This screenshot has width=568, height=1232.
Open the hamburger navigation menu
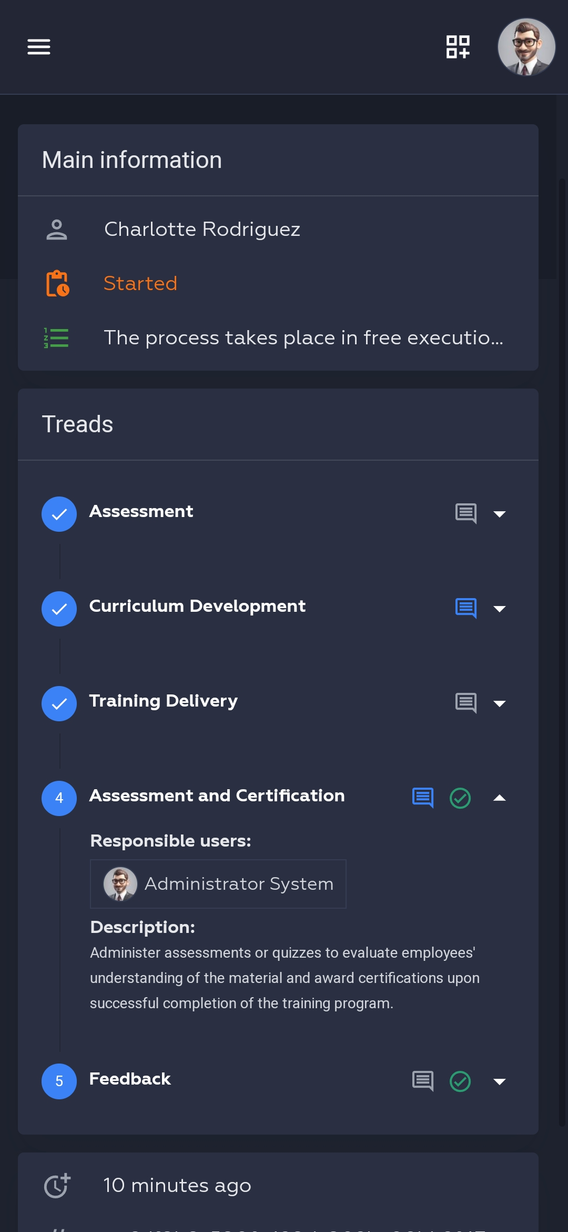coord(39,47)
